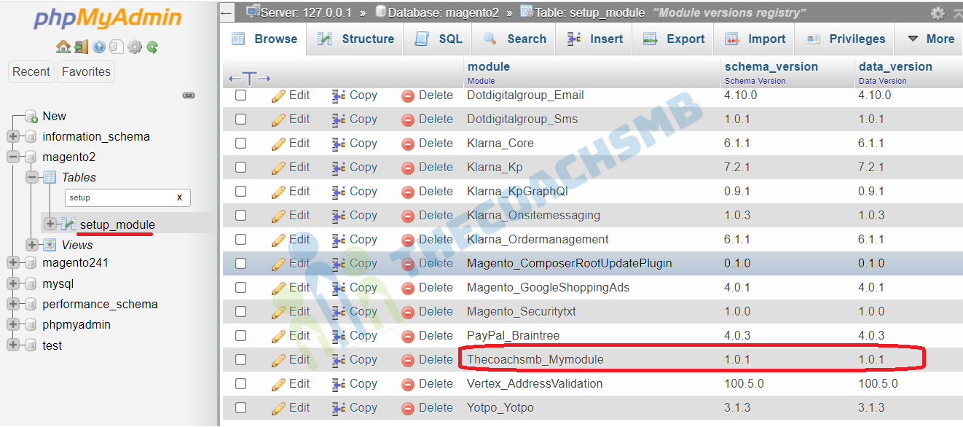Viewport: 963px width, 427px height.
Task: Expand the setup_module table node
Action: (x=50, y=224)
